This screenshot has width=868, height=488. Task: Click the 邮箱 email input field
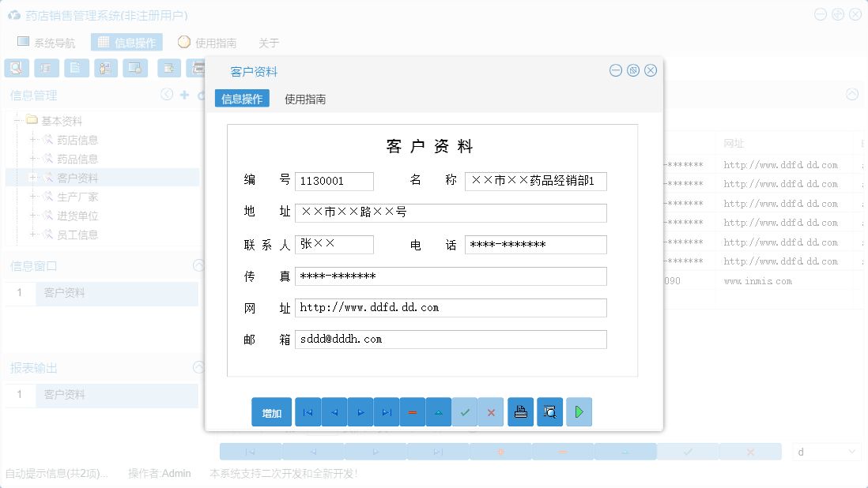pyautogui.click(x=451, y=339)
